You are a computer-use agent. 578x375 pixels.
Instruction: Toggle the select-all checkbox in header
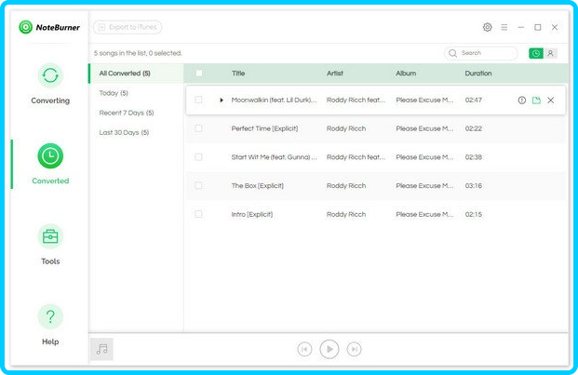(199, 73)
